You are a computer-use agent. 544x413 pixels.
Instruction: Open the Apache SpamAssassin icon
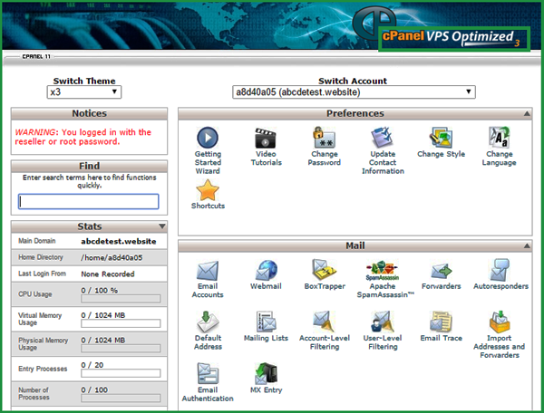coord(383,270)
